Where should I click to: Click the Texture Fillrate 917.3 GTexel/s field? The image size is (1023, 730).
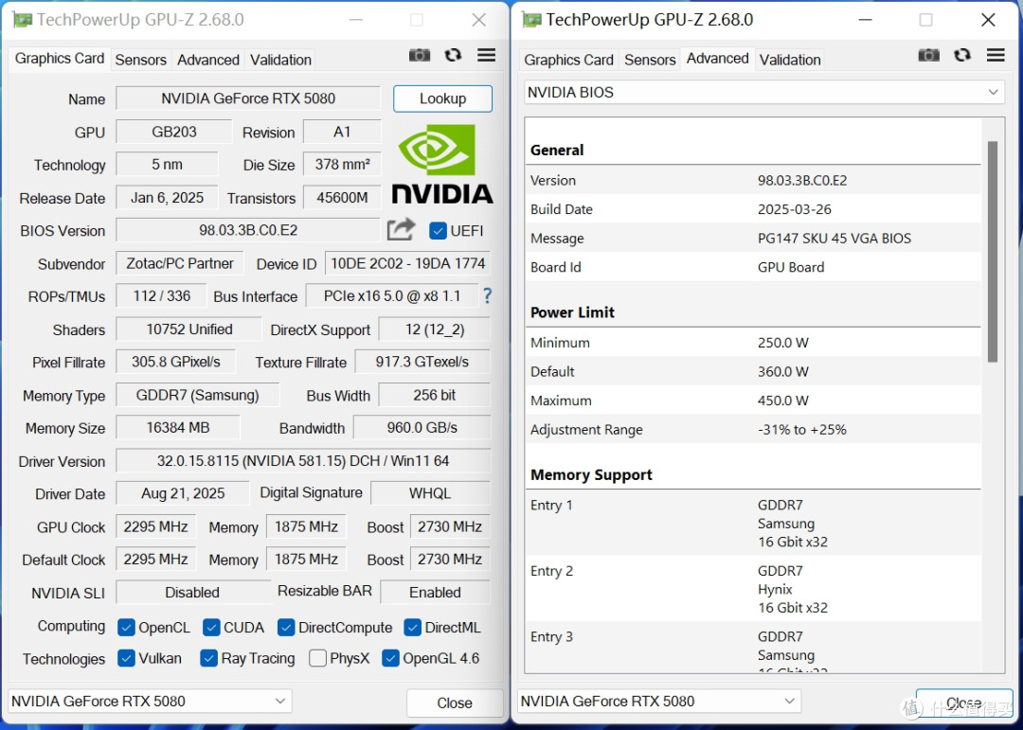pyautogui.click(x=422, y=362)
